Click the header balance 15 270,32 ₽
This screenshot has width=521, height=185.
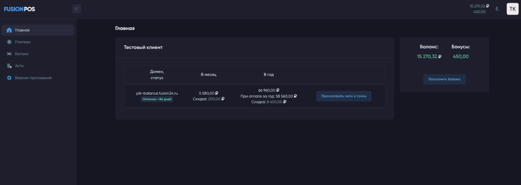click(x=479, y=6)
